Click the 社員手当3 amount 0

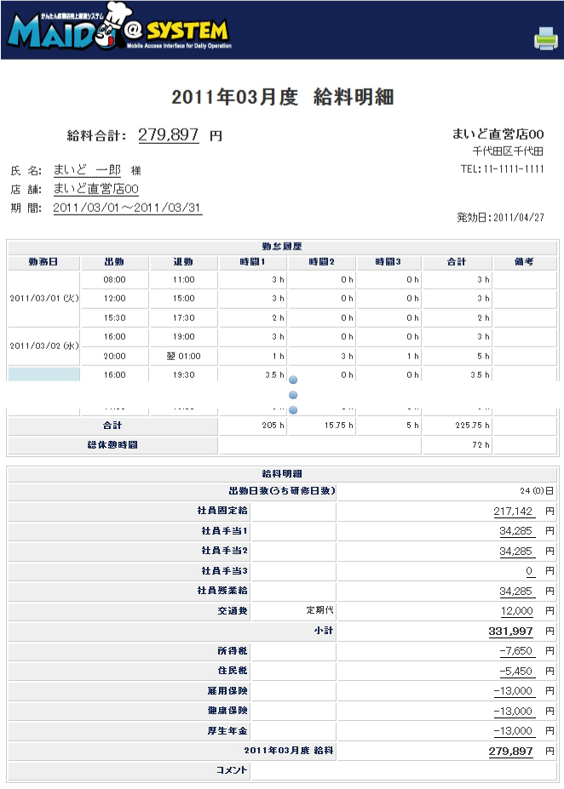coord(529,571)
